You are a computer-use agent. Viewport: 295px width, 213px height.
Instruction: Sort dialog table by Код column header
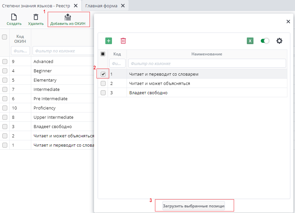click(117, 54)
